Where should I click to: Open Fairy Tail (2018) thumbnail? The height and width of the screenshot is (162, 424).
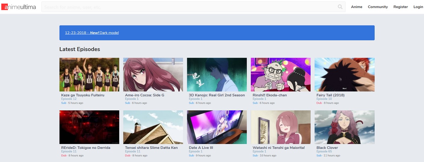(345, 75)
